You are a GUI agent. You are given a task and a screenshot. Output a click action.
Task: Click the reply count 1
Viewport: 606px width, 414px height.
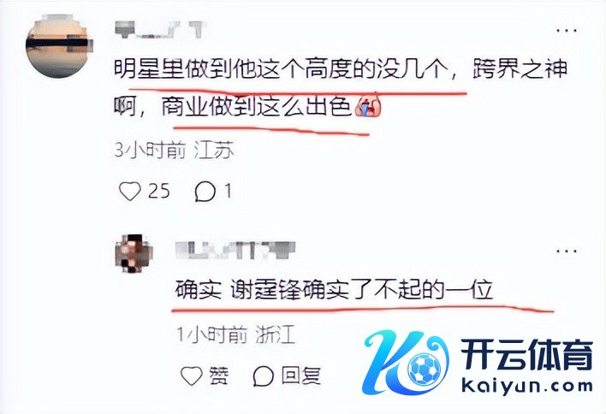(x=229, y=191)
